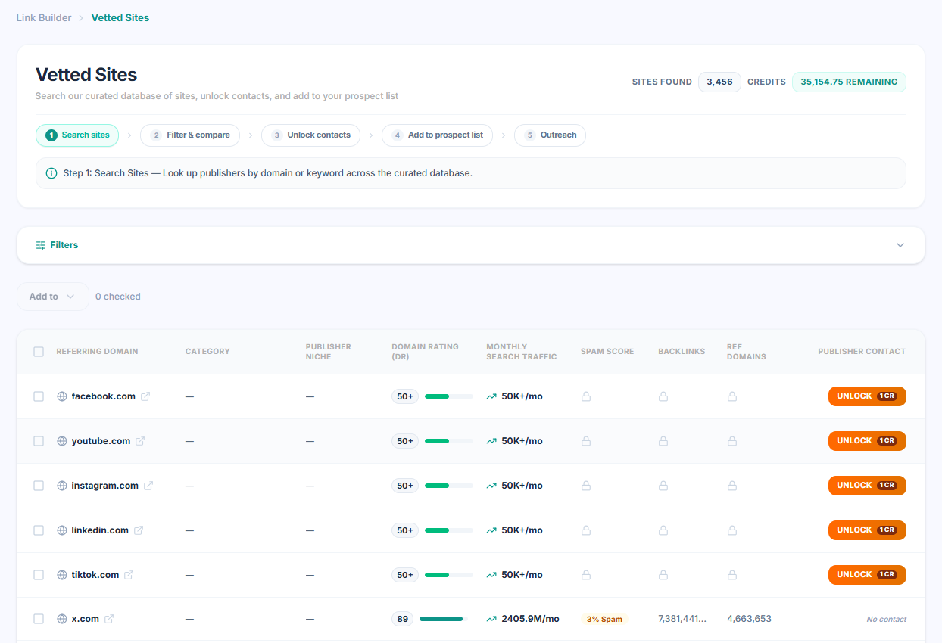This screenshot has height=643, width=942.
Task: Click Monthly Search Traffic column header
Action: pos(521,352)
